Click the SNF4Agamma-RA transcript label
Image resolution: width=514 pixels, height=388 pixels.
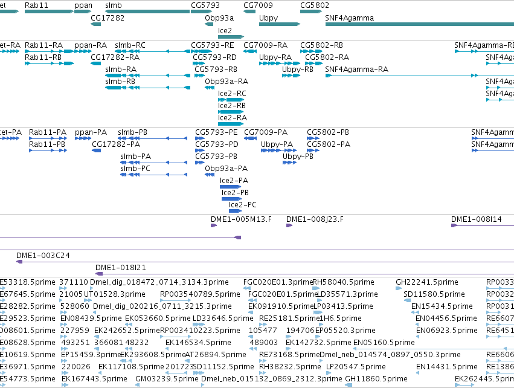click(x=356, y=70)
